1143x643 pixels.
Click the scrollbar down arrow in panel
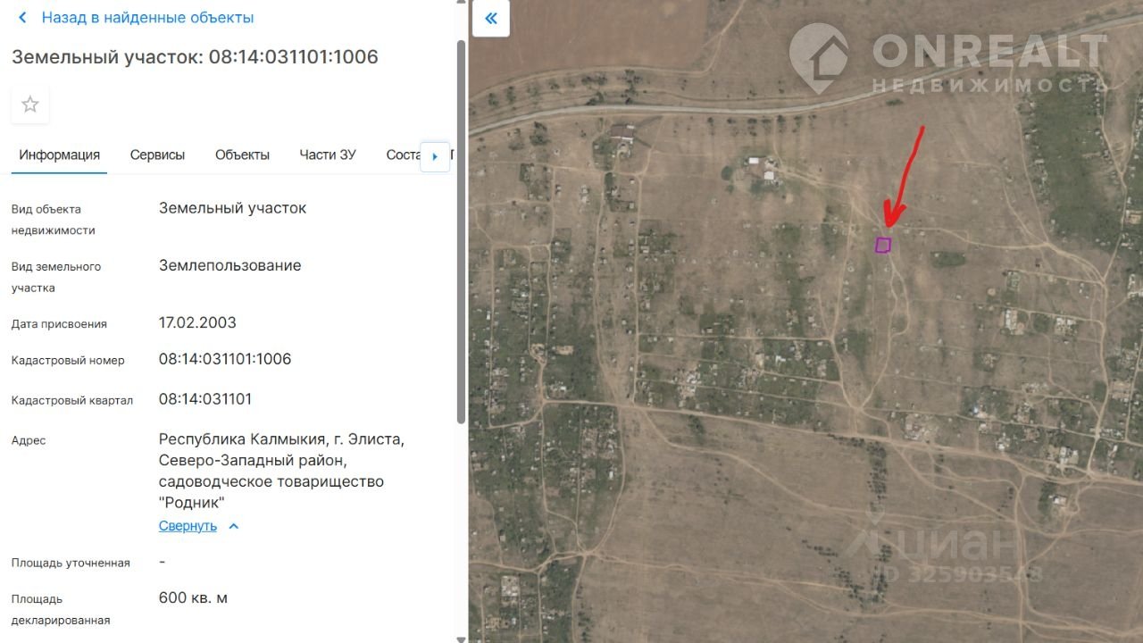pyautogui.click(x=461, y=639)
